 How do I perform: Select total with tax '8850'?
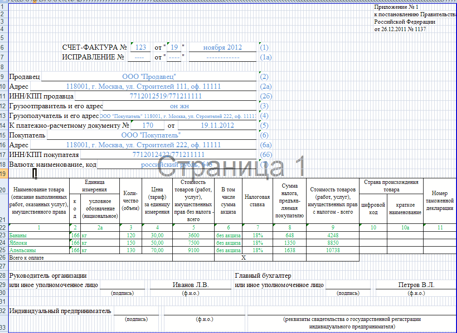[333, 243]
